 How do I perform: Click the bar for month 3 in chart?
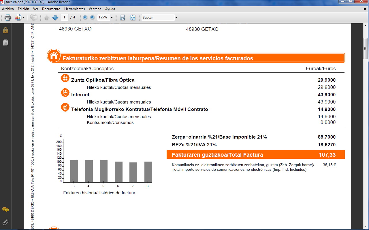point(74,171)
